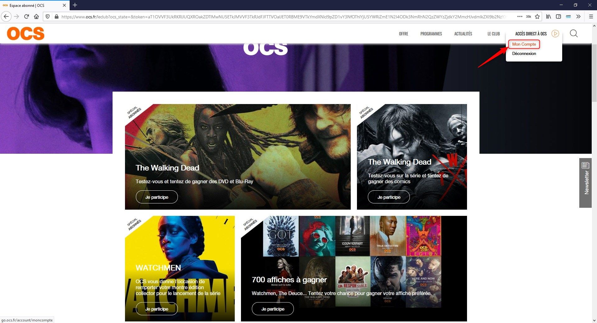Click the padlock site info icon

pos(56,16)
